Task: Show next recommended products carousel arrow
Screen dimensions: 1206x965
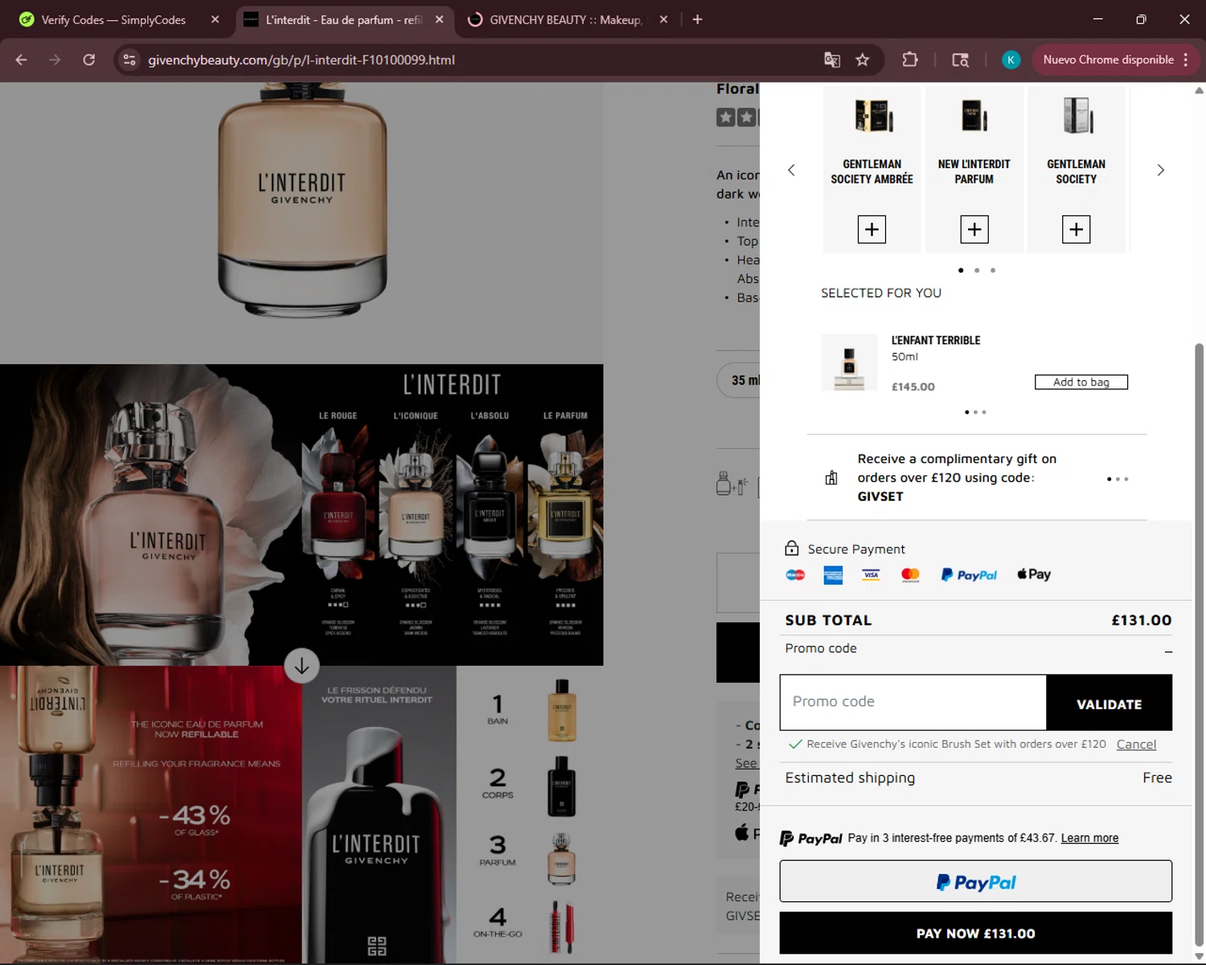Action: (1160, 170)
